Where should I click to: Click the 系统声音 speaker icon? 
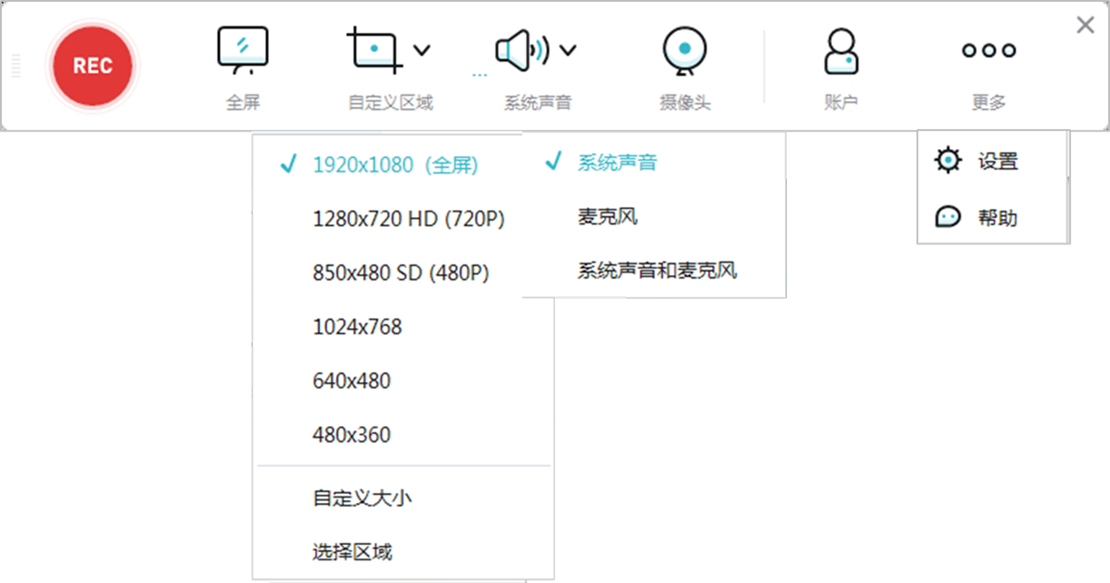click(520, 50)
